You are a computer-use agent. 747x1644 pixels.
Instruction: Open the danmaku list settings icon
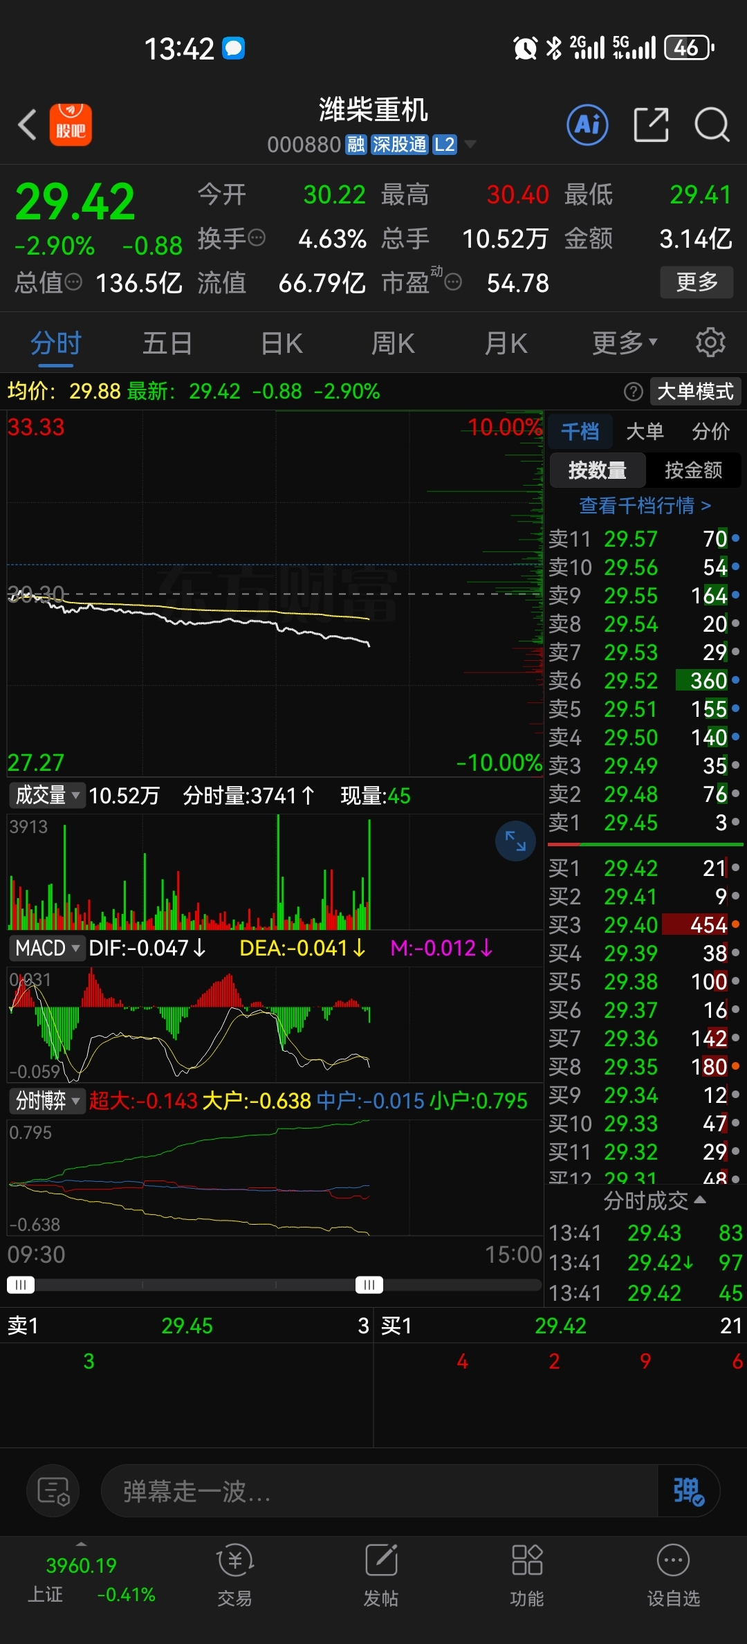(53, 1490)
